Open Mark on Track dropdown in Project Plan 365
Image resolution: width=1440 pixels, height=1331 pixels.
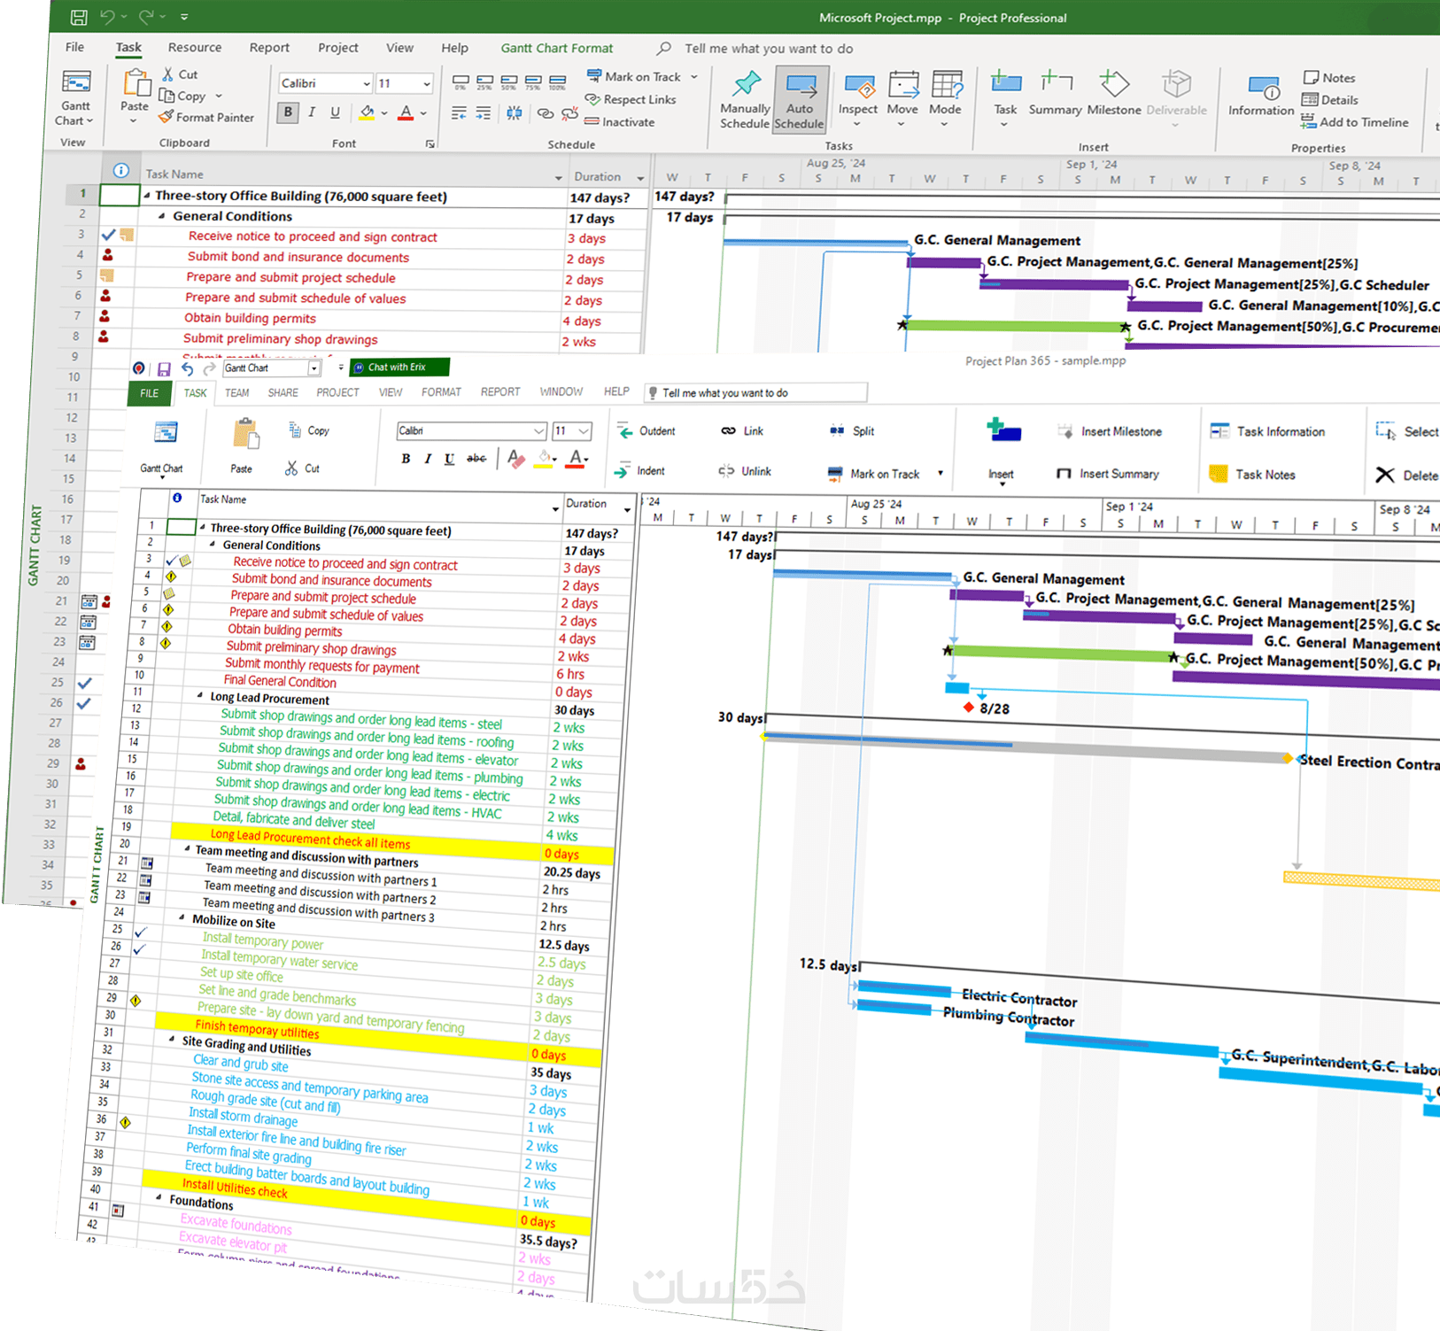click(x=941, y=474)
